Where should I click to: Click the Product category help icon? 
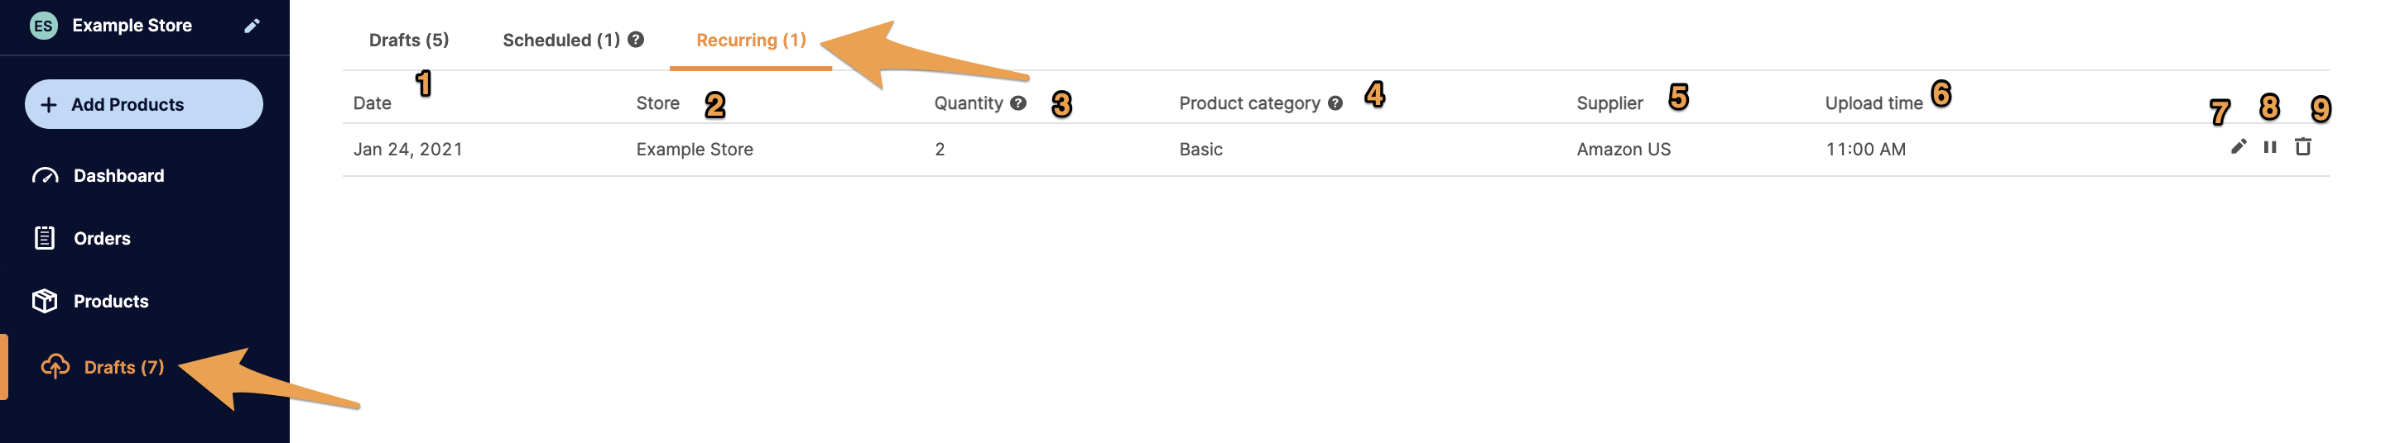pyautogui.click(x=1335, y=103)
